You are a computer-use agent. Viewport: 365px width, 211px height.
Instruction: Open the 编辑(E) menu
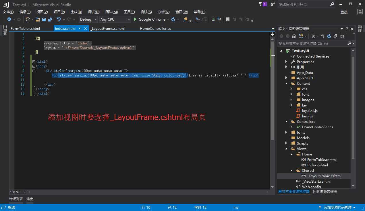pos(25,12)
